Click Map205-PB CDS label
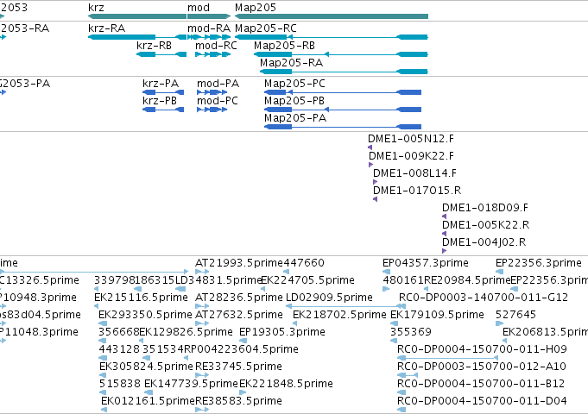Screen dimensions: 588x414 coord(294,100)
